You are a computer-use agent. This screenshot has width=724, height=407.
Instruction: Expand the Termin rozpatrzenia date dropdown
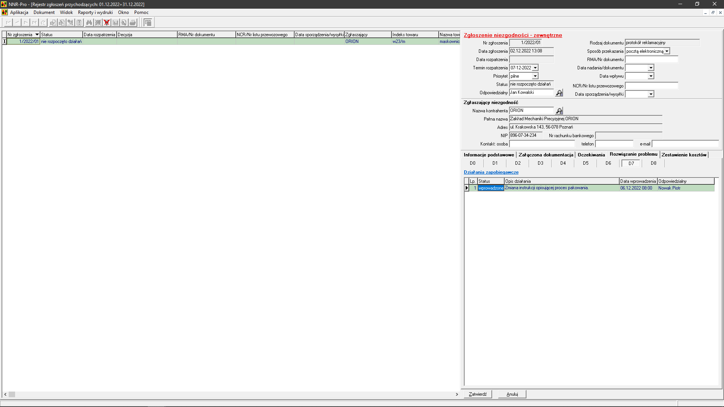pos(535,68)
